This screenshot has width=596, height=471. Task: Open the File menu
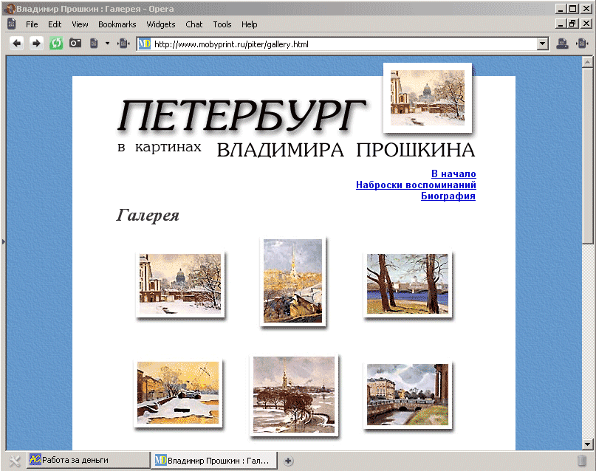click(32, 24)
